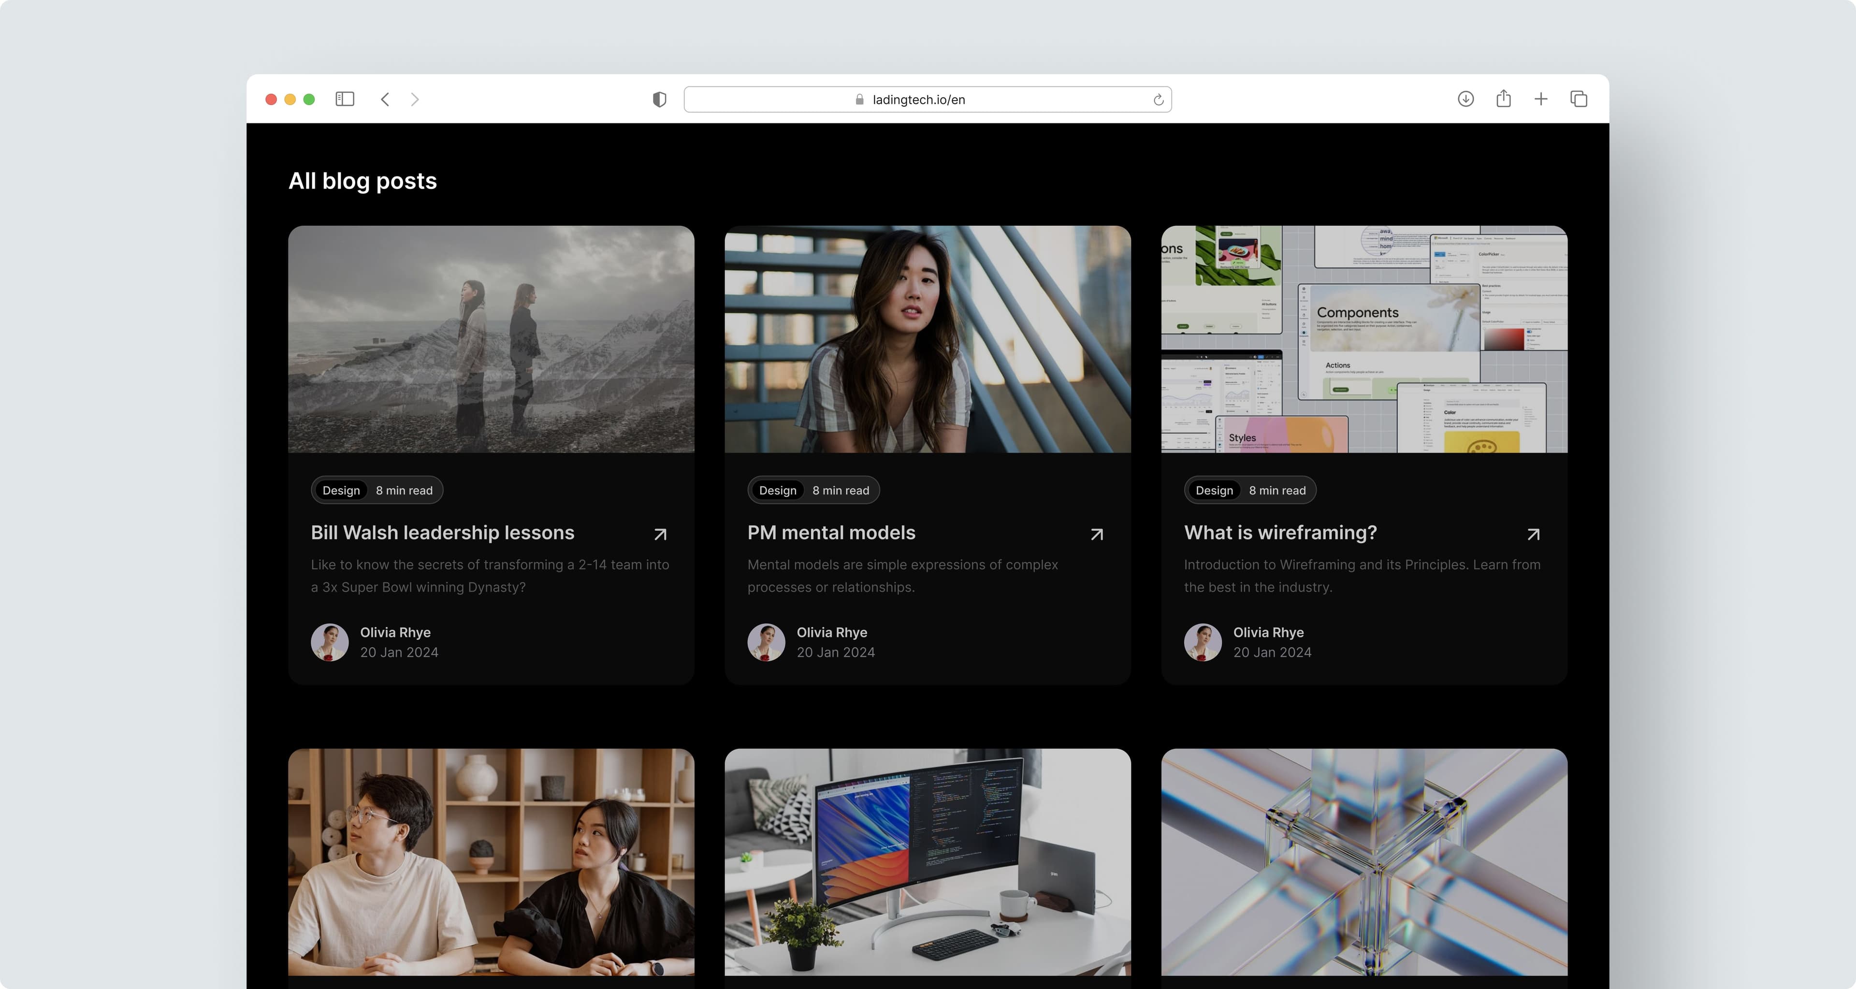Go back with the left chevron

[386, 99]
